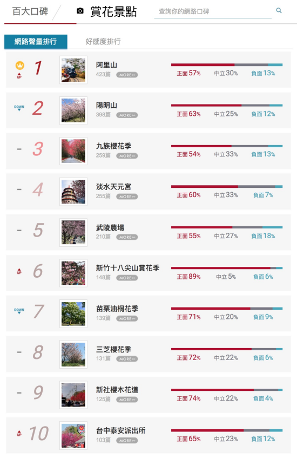Click the search magnifier icon
The image size is (297, 458).
279,10
